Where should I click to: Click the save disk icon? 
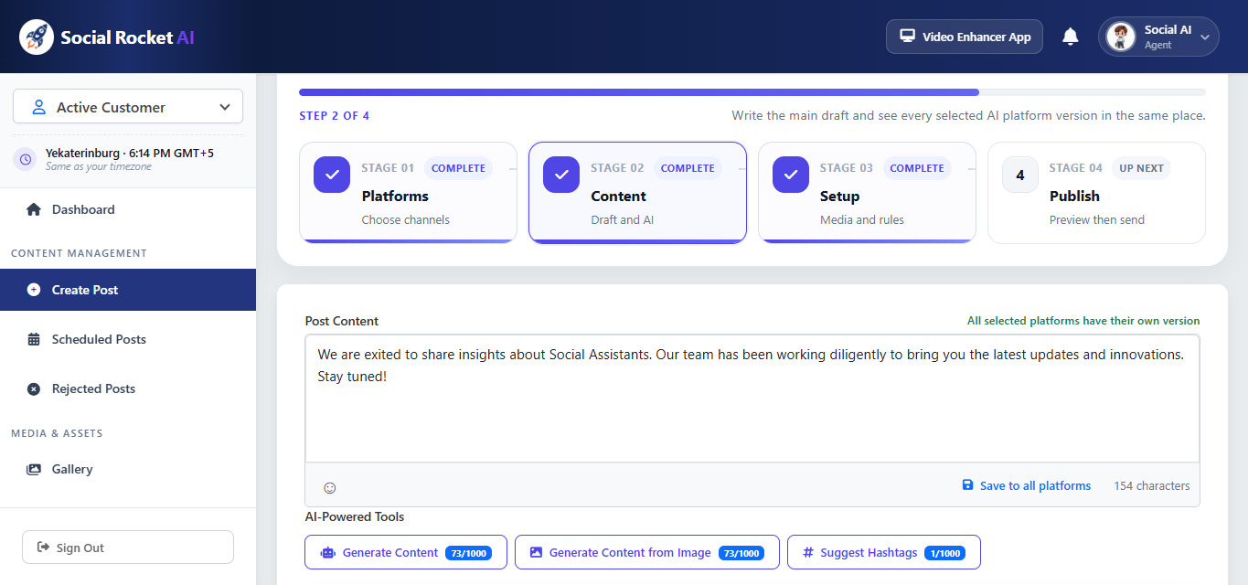[x=967, y=485]
